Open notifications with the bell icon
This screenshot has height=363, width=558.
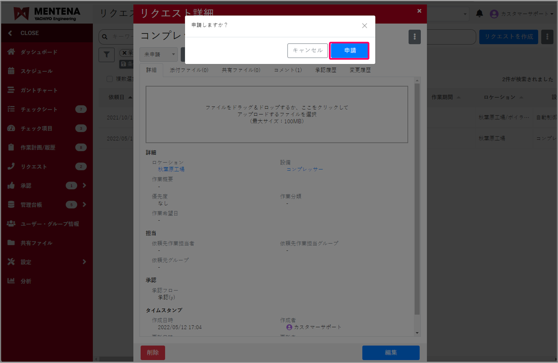point(480,13)
